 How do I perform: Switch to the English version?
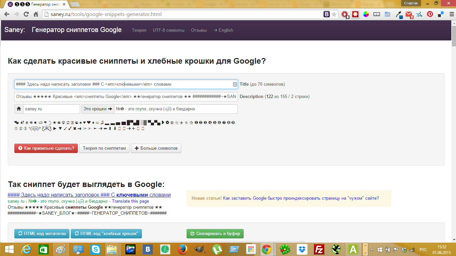tap(223, 30)
